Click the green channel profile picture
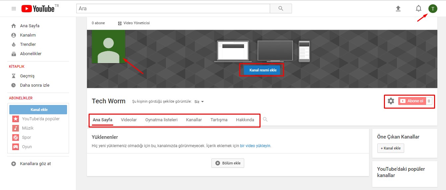Screen dimensions: 446x190 coord(109,47)
